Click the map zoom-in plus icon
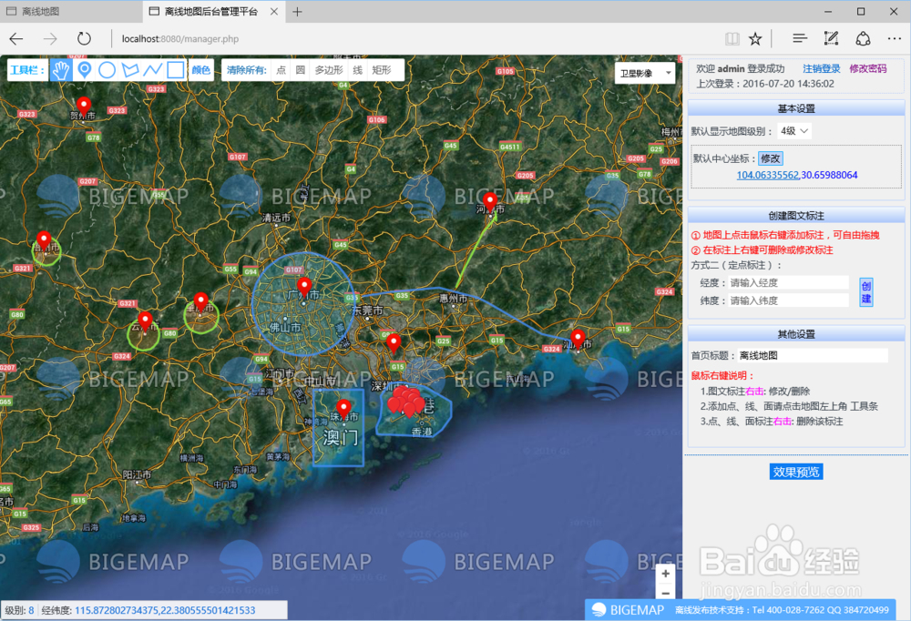Viewport: 911px width, 621px height. [665, 574]
